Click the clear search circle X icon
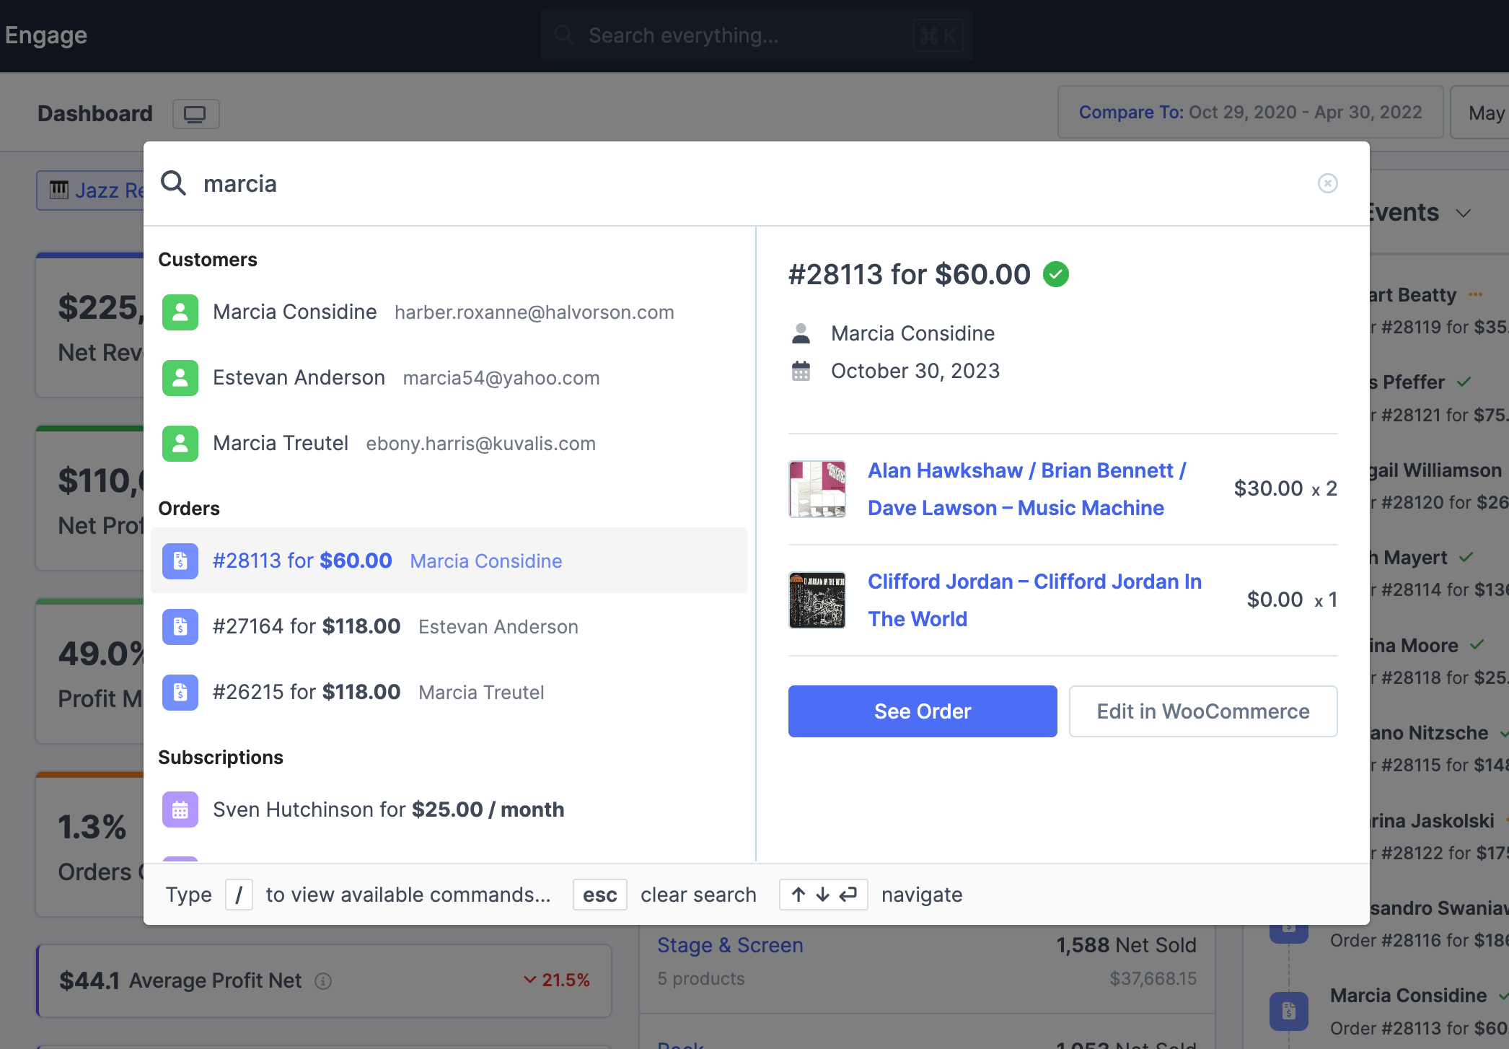Image resolution: width=1509 pixels, height=1049 pixels. (1327, 183)
